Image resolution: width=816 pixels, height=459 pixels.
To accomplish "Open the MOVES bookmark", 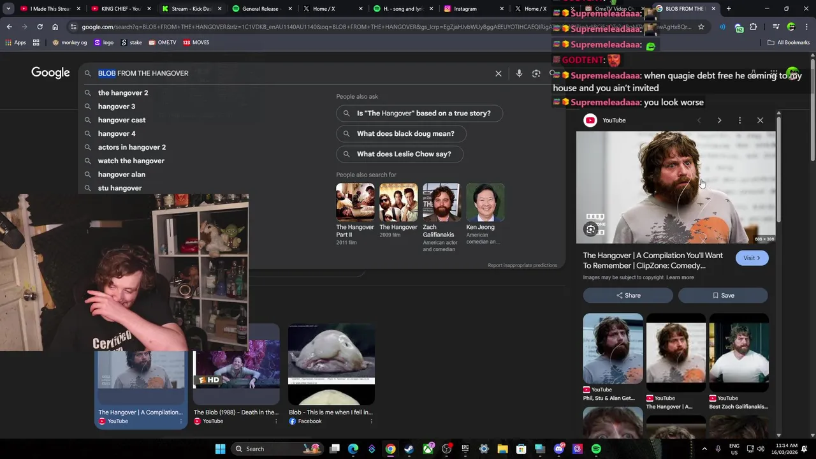I will point(196,42).
